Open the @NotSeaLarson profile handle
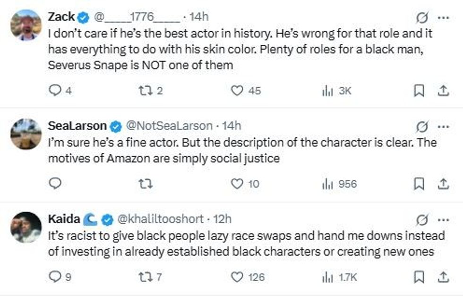The image size is (463, 301). [x=169, y=126]
